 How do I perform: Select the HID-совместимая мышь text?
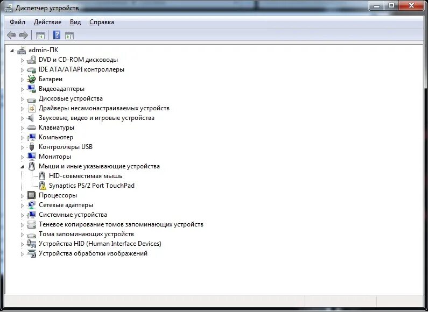(86, 176)
